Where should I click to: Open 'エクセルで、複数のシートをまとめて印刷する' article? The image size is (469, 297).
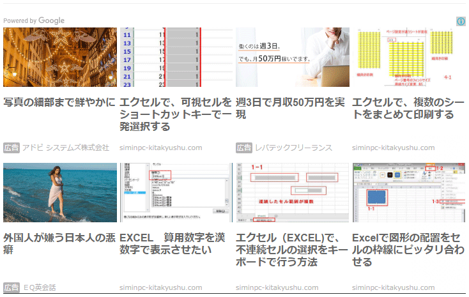coord(408,109)
